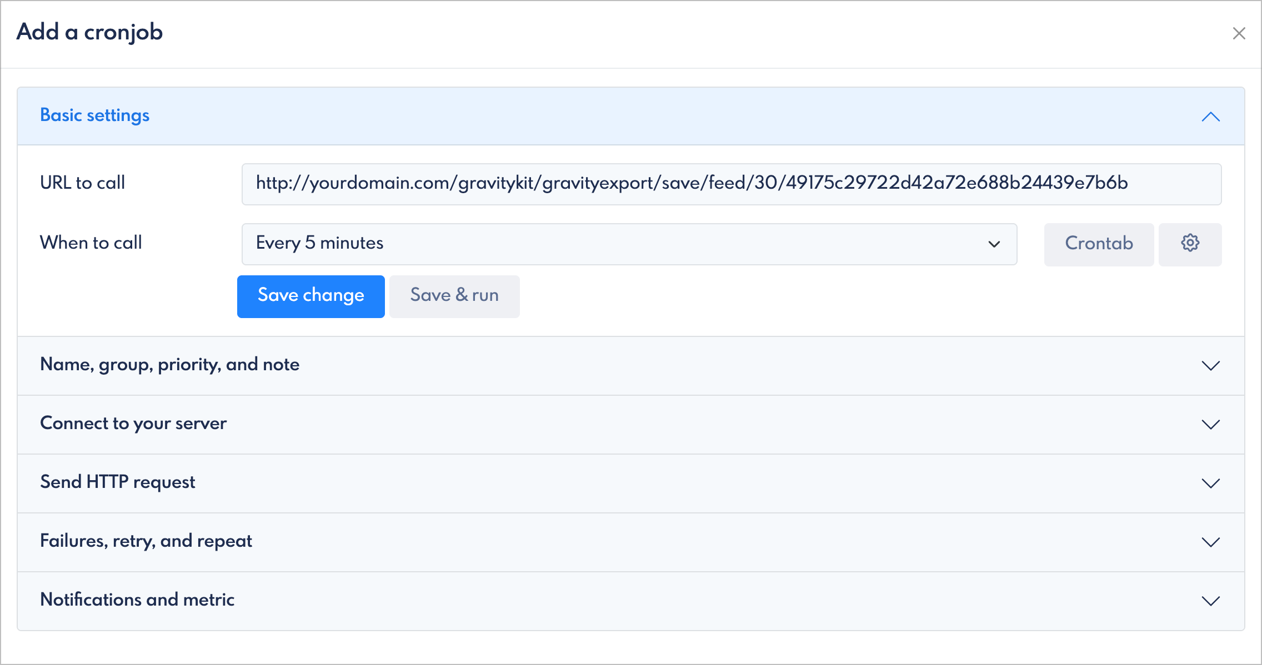
Task: Click the chevron next to Connect to your server
Action: click(x=1211, y=425)
